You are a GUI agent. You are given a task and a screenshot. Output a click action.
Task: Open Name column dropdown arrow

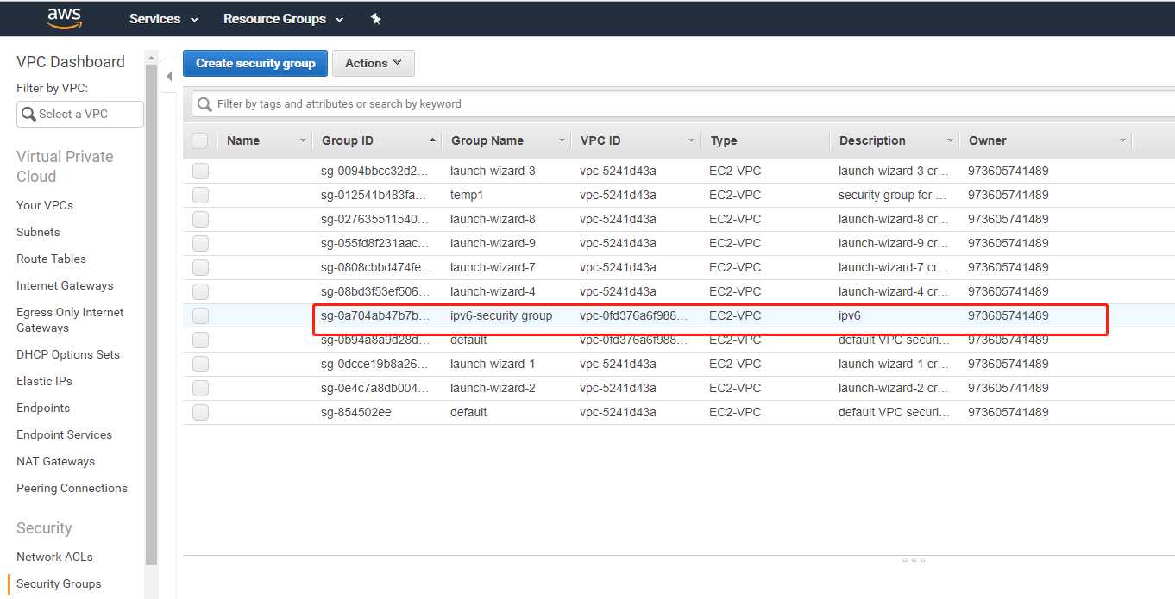pos(303,140)
